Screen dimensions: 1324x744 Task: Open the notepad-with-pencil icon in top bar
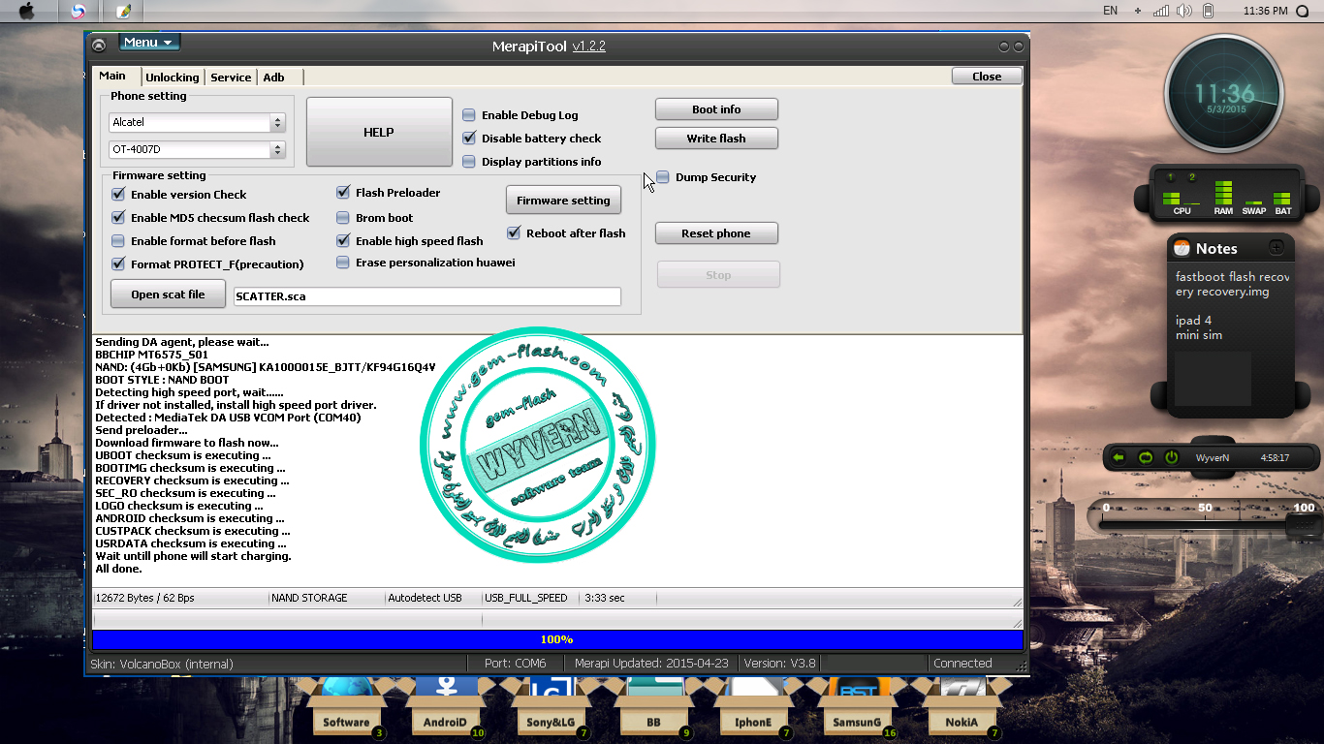click(x=123, y=12)
